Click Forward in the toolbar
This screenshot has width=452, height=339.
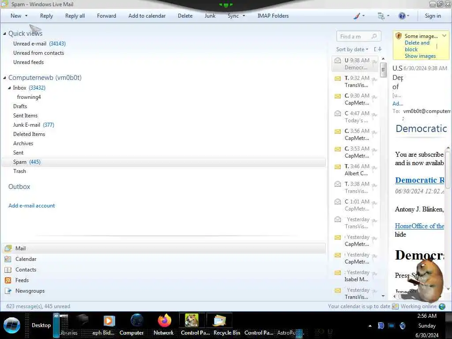(106, 16)
